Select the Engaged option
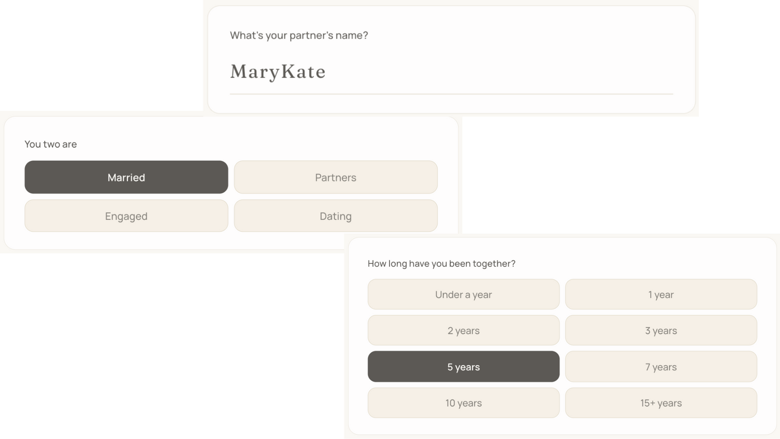This screenshot has height=439, width=780. (x=126, y=216)
